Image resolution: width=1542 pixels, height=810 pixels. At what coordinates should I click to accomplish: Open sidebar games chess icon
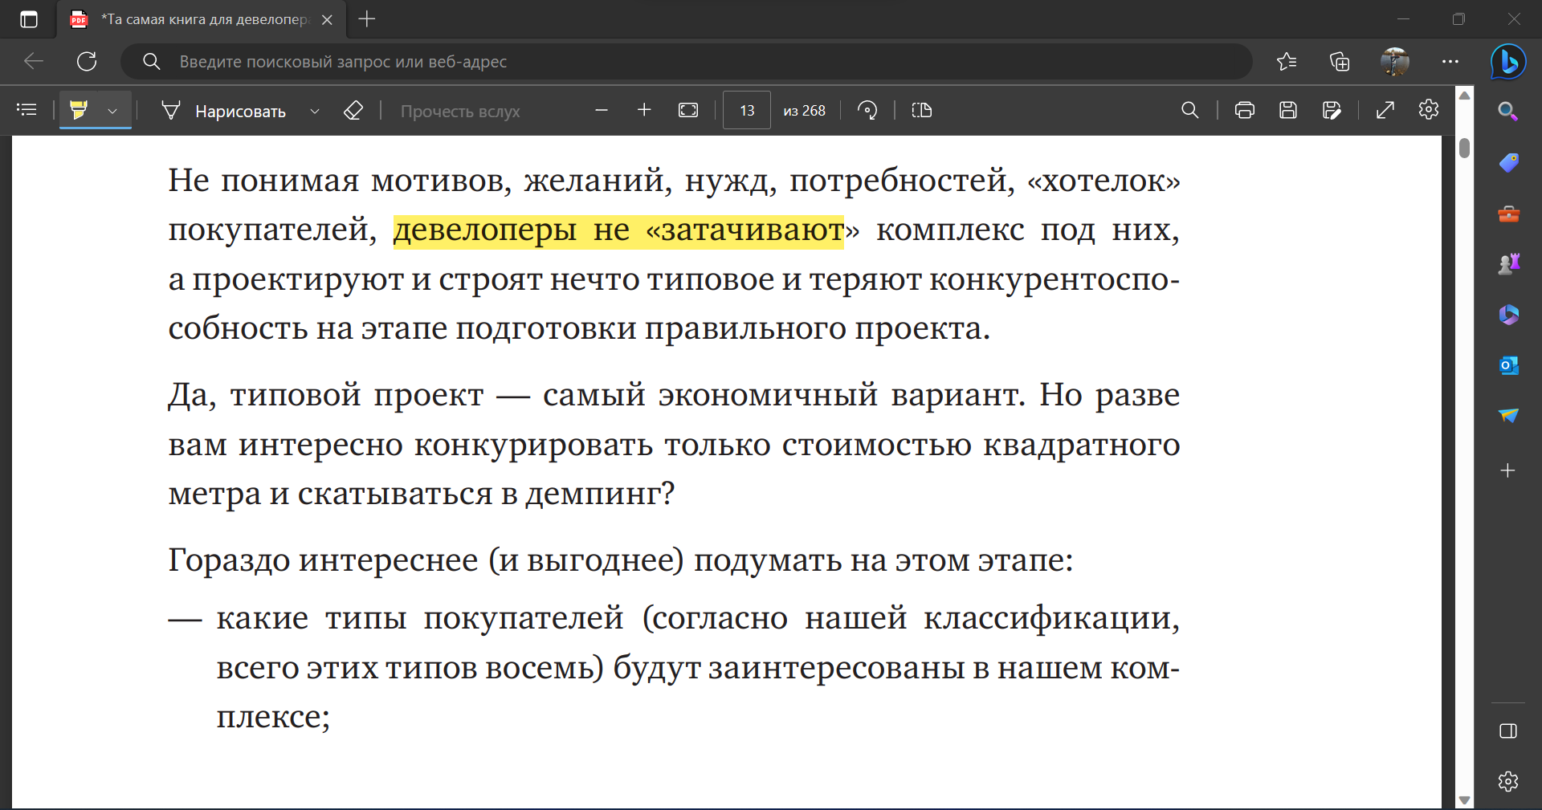point(1508,264)
